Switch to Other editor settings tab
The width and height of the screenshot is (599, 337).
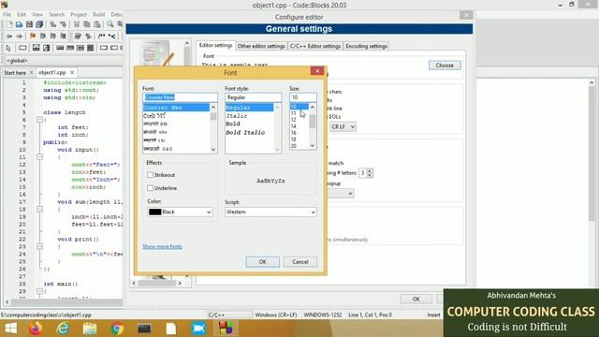pyautogui.click(x=261, y=46)
